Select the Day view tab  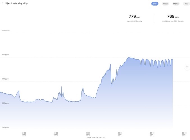coord(155,4)
